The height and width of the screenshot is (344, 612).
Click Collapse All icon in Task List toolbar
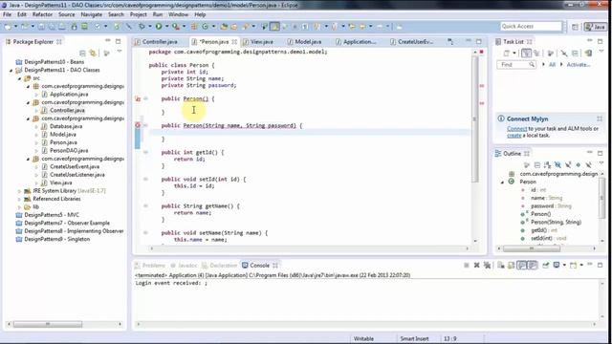(575, 54)
